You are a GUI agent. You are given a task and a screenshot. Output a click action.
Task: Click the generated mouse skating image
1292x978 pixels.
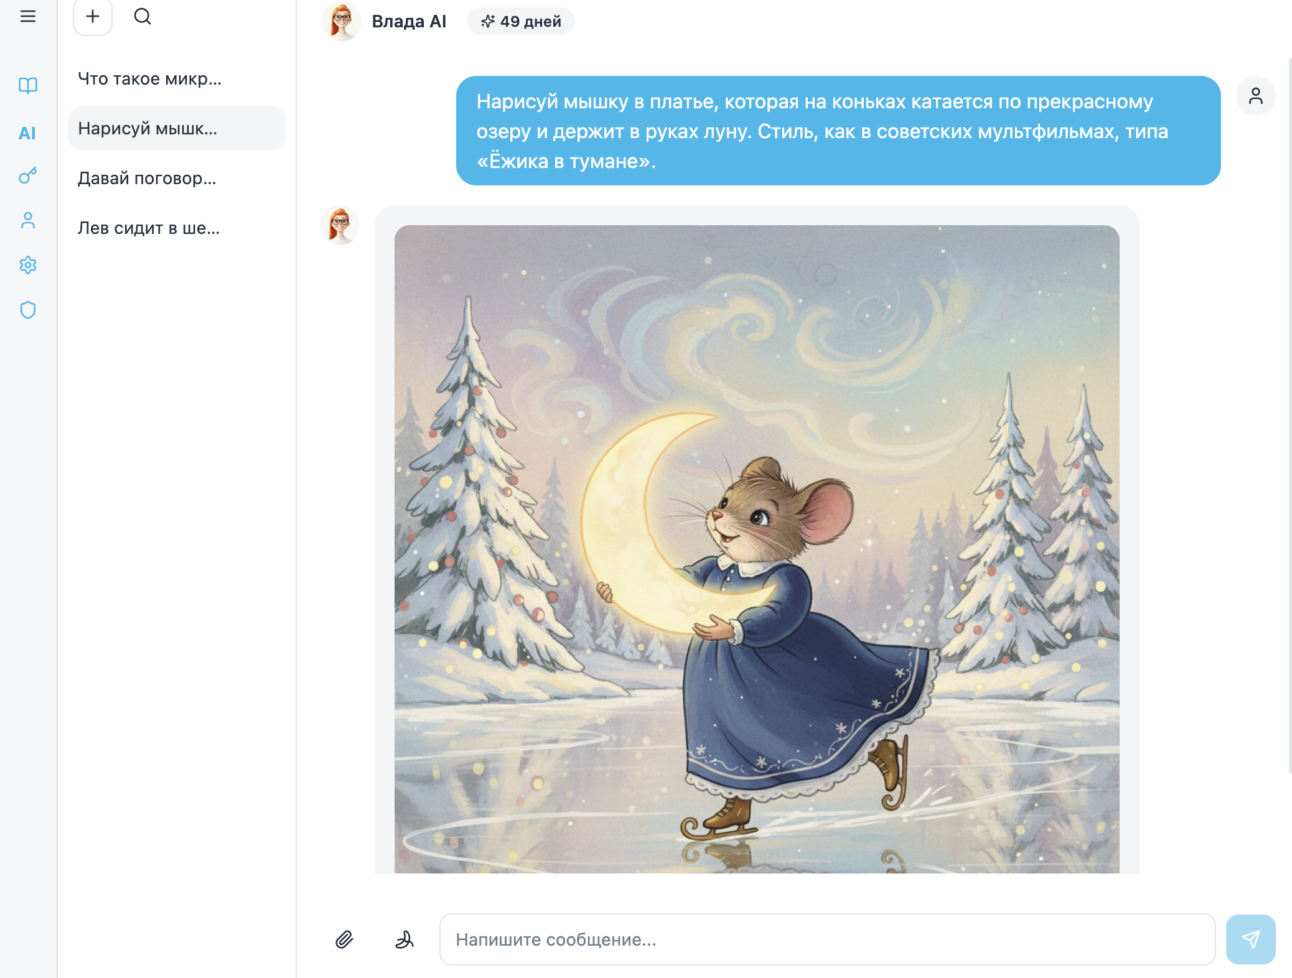(757, 549)
